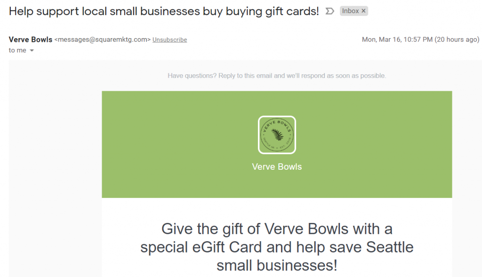Click headline line "Give the gift of Verve Bowls"
The width and height of the screenshot is (482, 277).
click(x=277, y=229)
